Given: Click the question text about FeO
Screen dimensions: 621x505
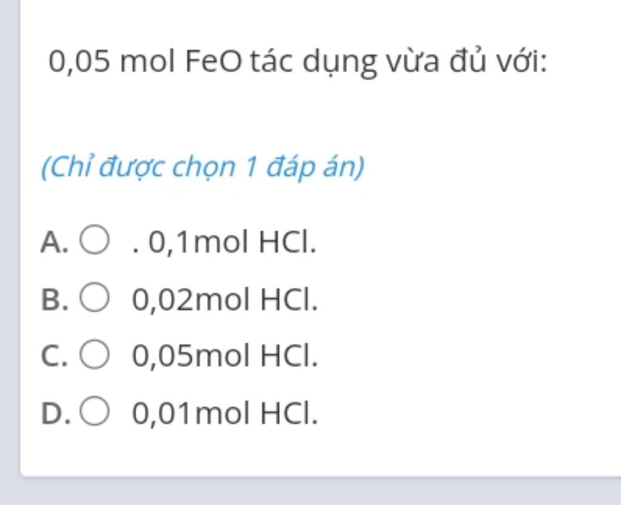Looking at the screenshot, I should tap(298, 62).
